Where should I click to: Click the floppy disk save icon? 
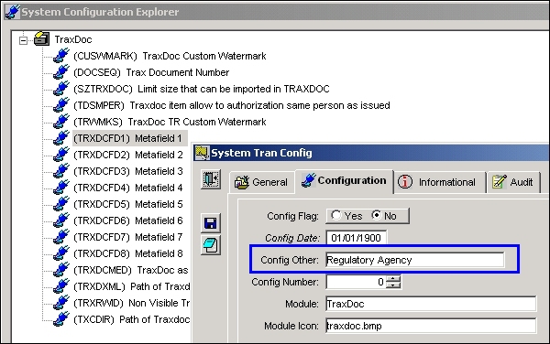(211, 223)
